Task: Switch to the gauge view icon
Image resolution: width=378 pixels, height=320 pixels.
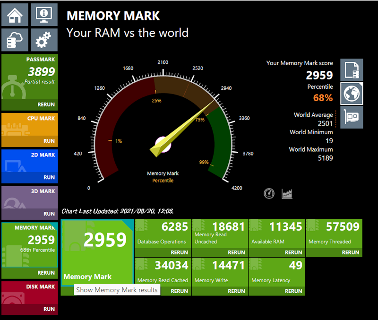Action: 269,193
